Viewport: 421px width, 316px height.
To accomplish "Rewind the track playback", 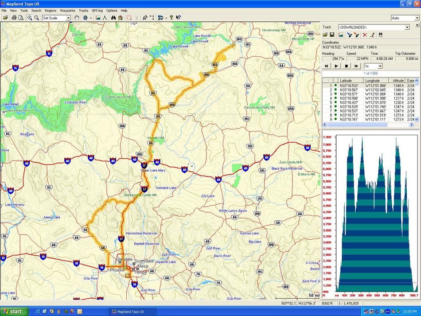I will [326, 66].
